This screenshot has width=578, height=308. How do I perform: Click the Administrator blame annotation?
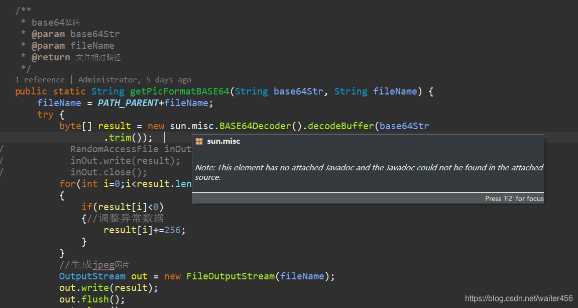pyautogui.click(x=108, y=79)
